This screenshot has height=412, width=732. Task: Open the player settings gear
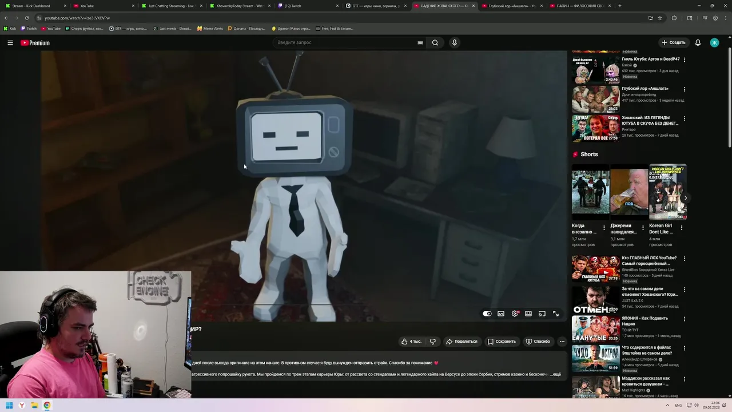click(x=515, y=314)
